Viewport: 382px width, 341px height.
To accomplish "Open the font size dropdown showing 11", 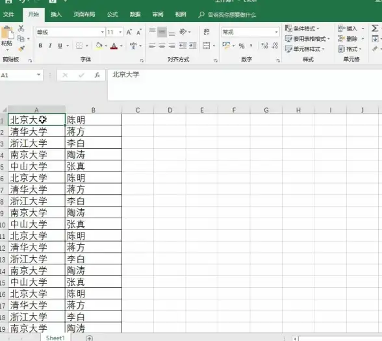I will tap(120, 32).
